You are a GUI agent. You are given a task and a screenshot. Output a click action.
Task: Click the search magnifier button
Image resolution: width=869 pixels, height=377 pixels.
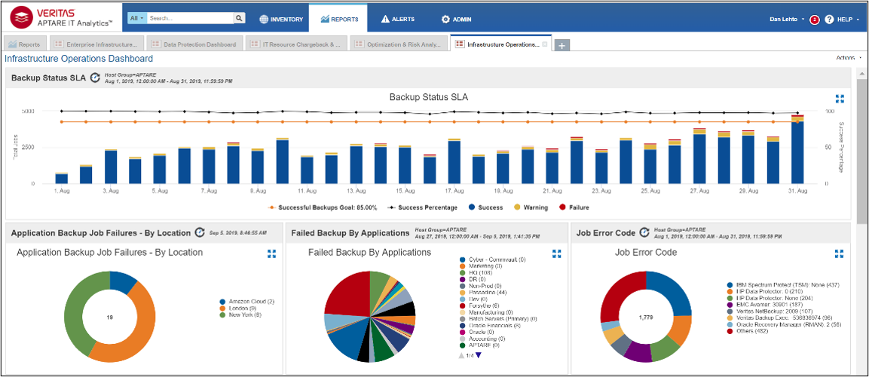[240, 18]
